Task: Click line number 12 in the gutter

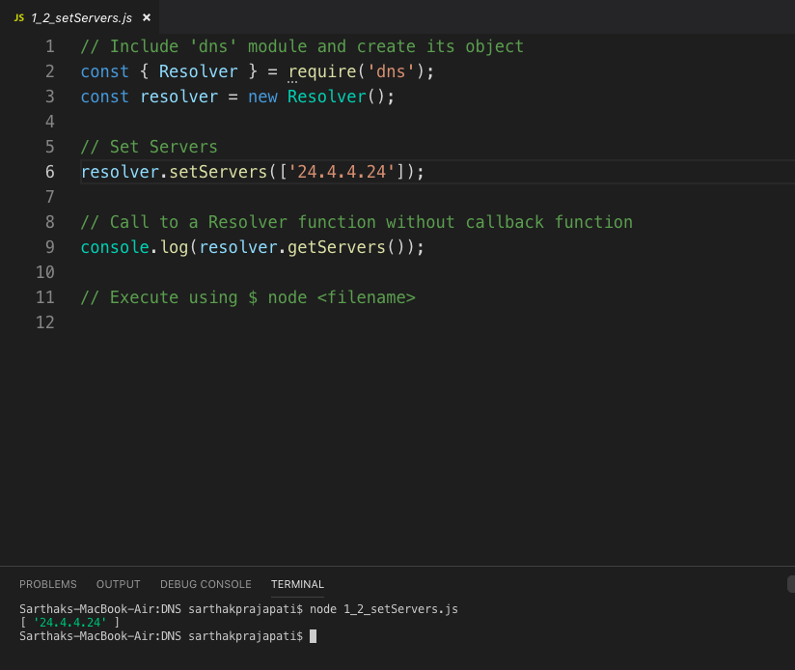Action: [x=45, y=322]
